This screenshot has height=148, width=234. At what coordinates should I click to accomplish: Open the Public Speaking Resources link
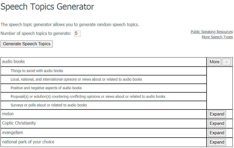tap(212, 32)
